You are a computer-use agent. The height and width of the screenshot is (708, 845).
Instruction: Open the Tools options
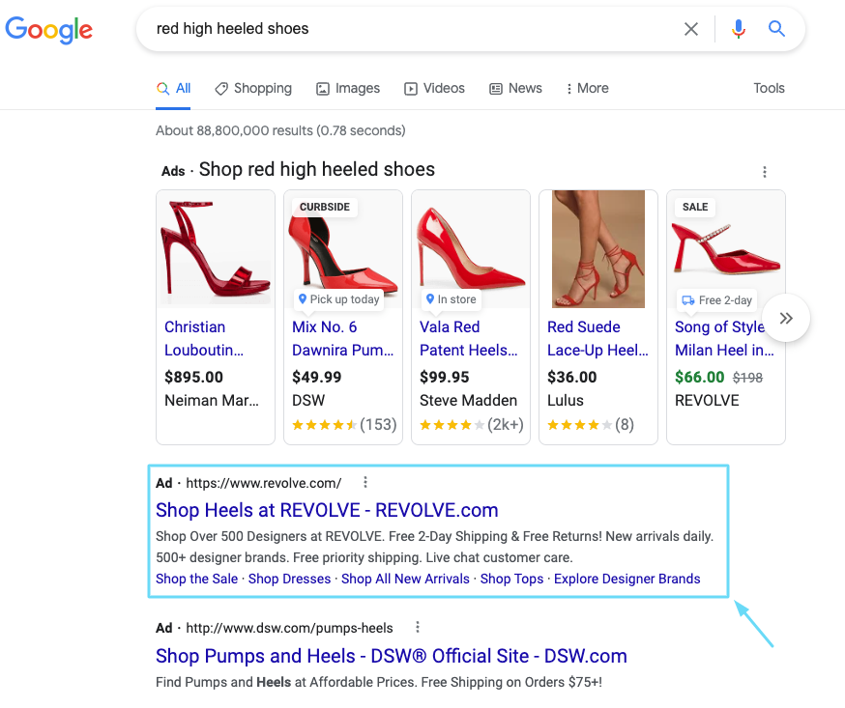click(769, 88)
